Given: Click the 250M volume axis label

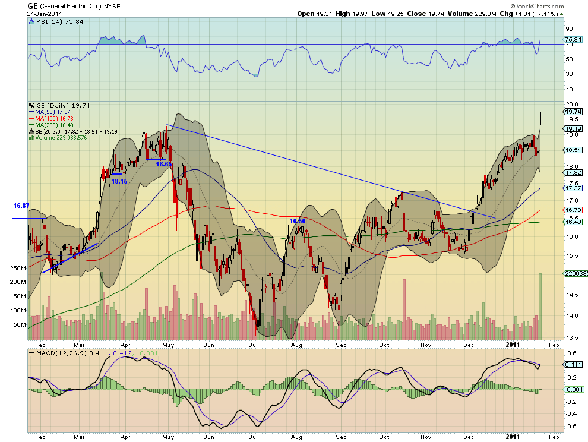Looking at the screenshot, I should click(18, 269).
